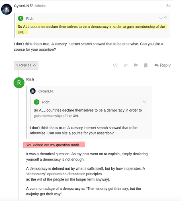Click the yellow highlighted quote text
Image resolution: width=182 pixels, height=201 pixels.
coord(91,29)
